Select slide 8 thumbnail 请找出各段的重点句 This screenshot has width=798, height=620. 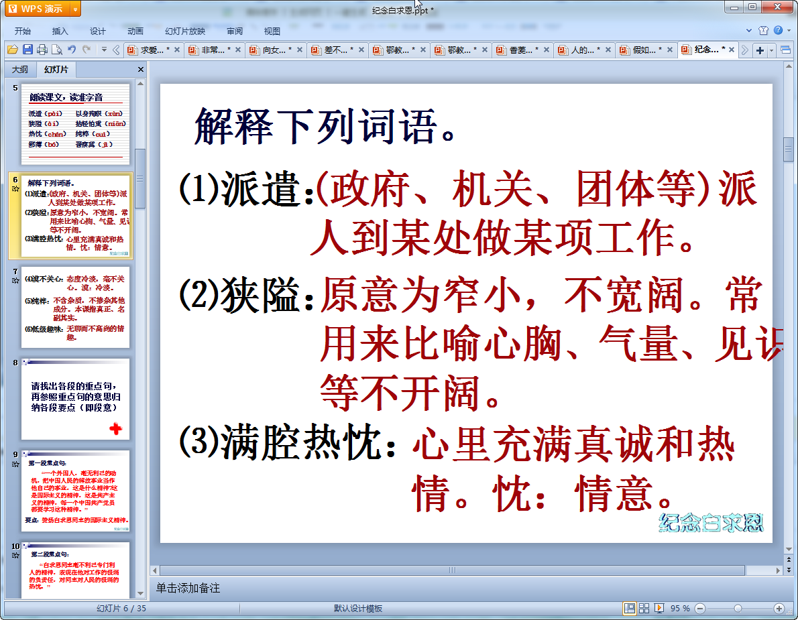pos(75,399)
